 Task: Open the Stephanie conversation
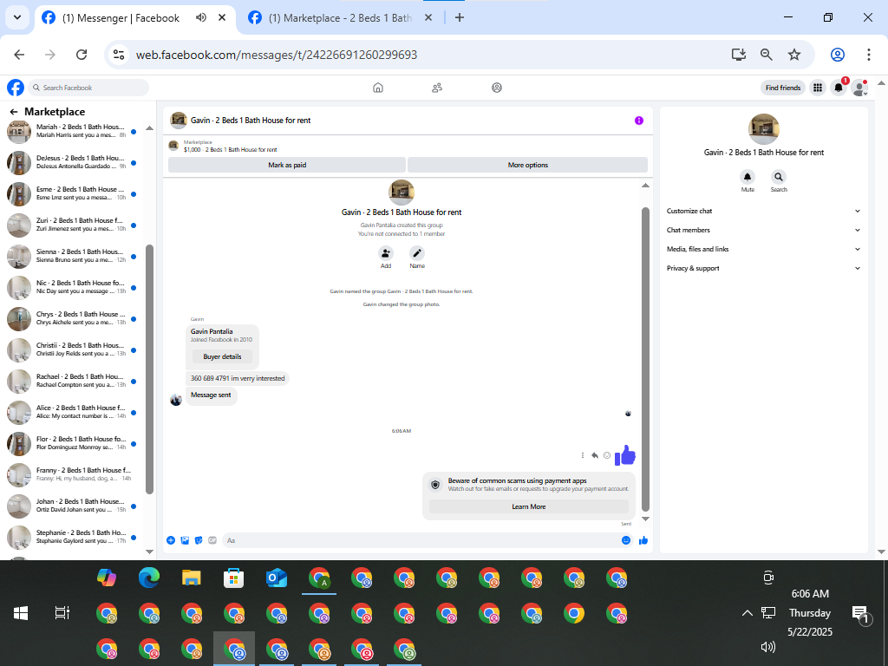[x=73, y=538]
